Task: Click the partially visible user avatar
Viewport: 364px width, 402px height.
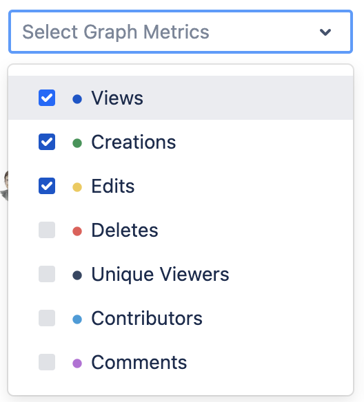Action: tap(4, 185)
